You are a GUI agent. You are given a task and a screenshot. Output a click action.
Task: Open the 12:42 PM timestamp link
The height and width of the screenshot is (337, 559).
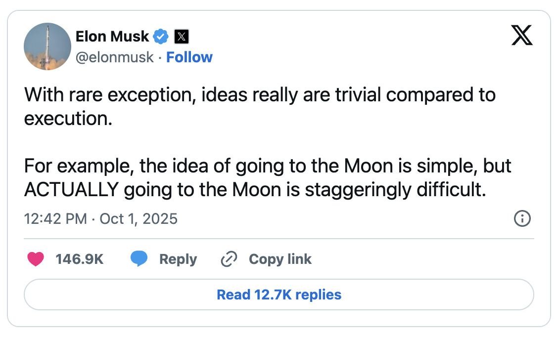coord(55,218)
